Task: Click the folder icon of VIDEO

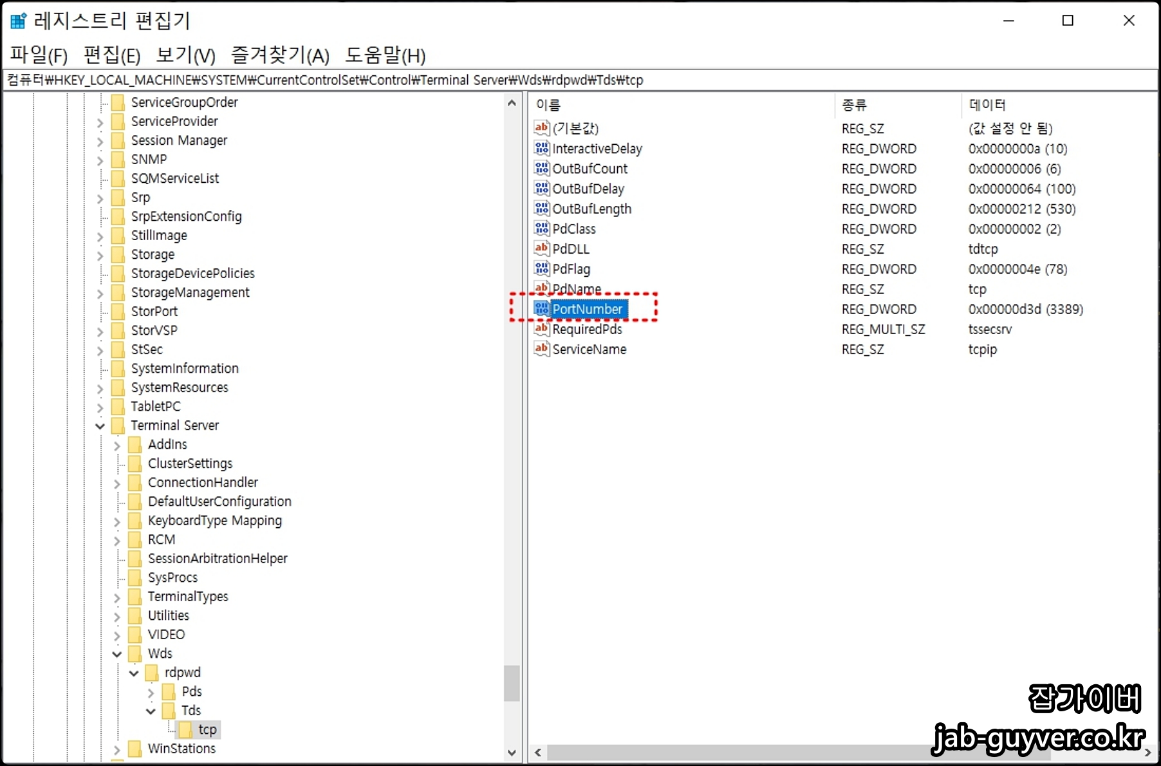Action: 135,635
